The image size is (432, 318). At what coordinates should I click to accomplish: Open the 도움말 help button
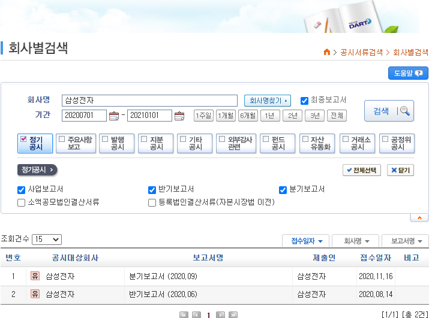(408, 73)
